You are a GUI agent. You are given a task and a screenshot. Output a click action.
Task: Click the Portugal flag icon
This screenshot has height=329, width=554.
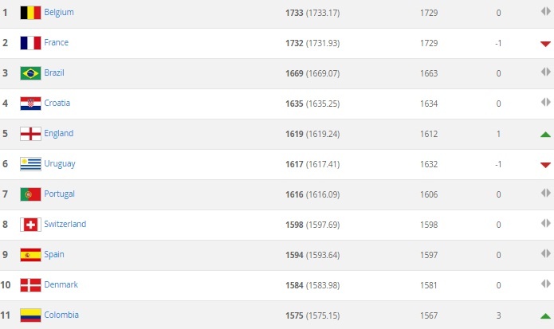30,194
